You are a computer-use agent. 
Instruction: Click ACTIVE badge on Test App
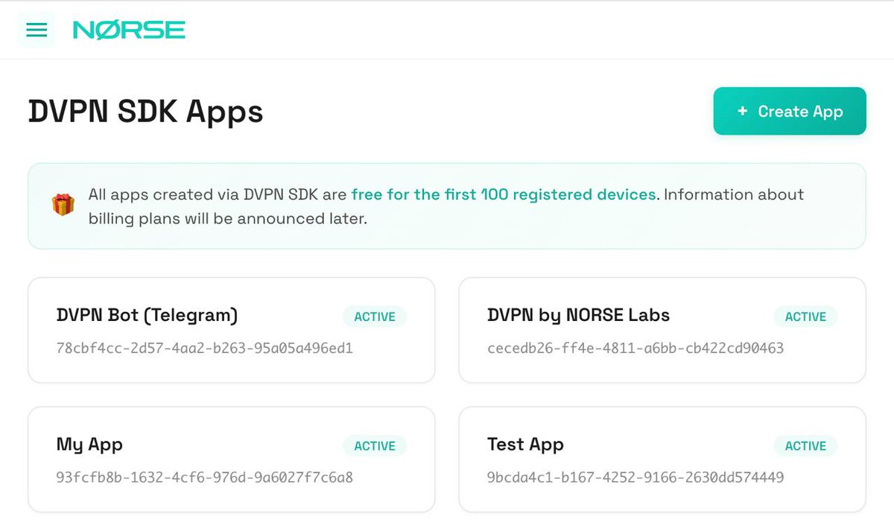[805, 446]
